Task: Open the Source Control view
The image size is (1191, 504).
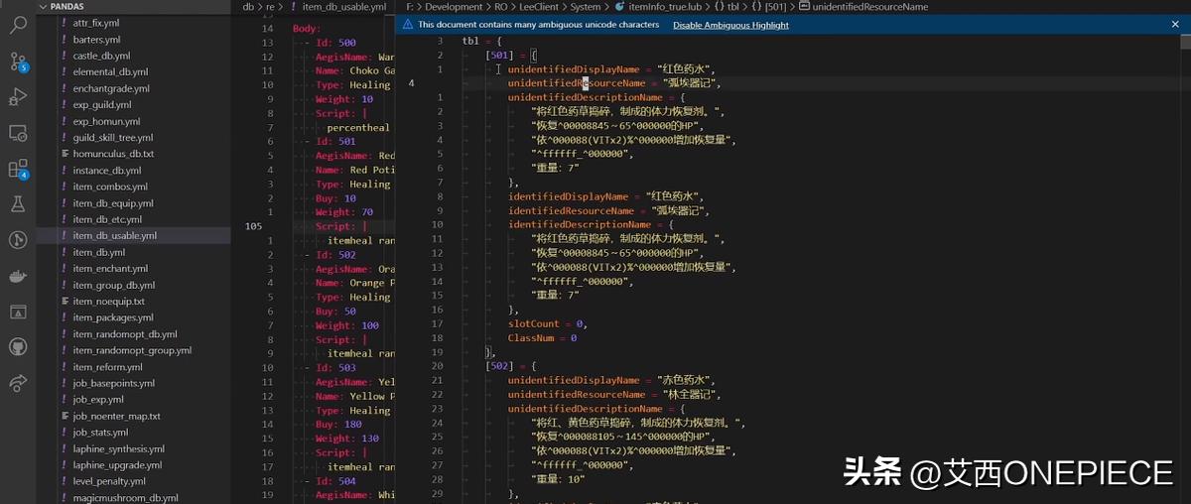Action: click(x=18, y=62)
